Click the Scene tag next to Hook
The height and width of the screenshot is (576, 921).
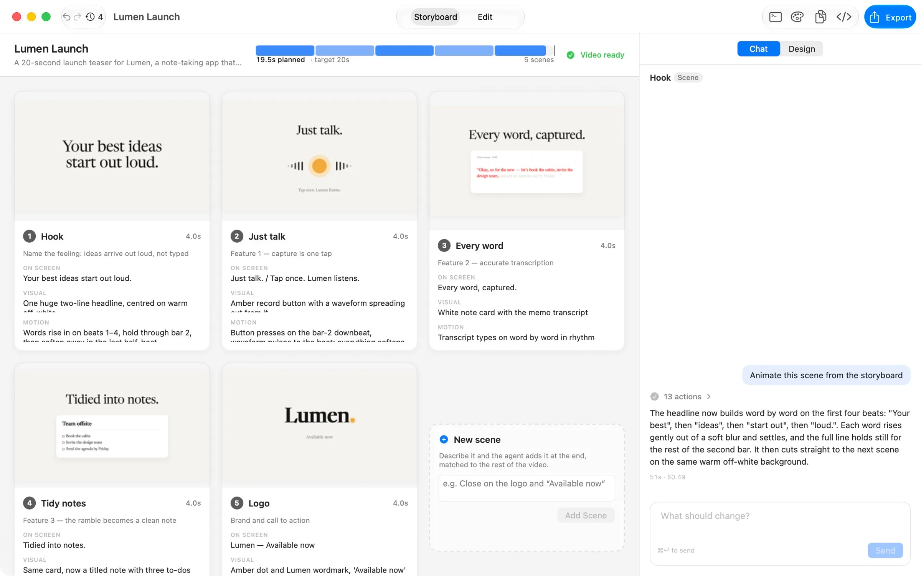point(688,78)
